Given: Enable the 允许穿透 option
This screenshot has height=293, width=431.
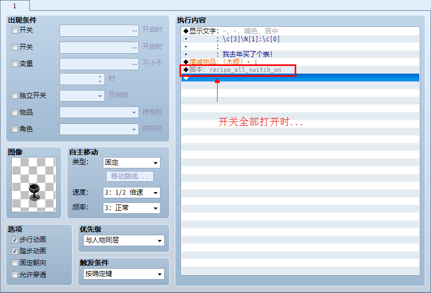Looking at the screenshot, I should point(14,275).
